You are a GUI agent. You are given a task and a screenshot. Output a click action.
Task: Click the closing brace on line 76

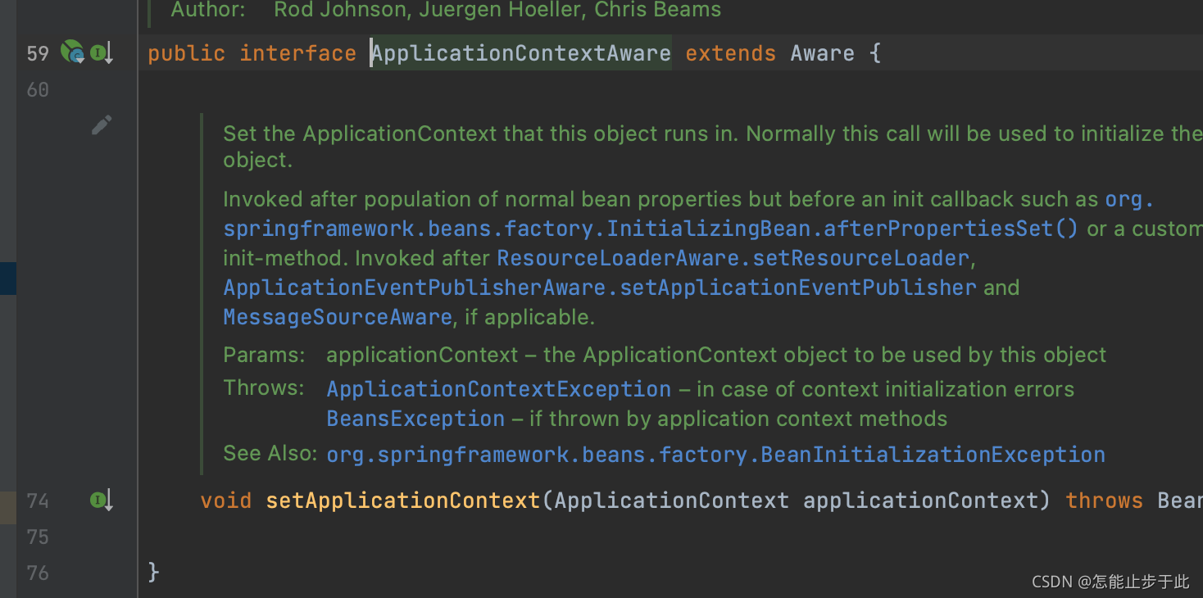153,572
